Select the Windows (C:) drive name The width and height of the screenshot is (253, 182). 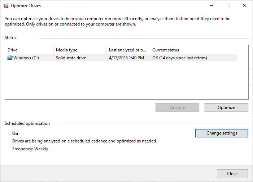pos(27,58)
